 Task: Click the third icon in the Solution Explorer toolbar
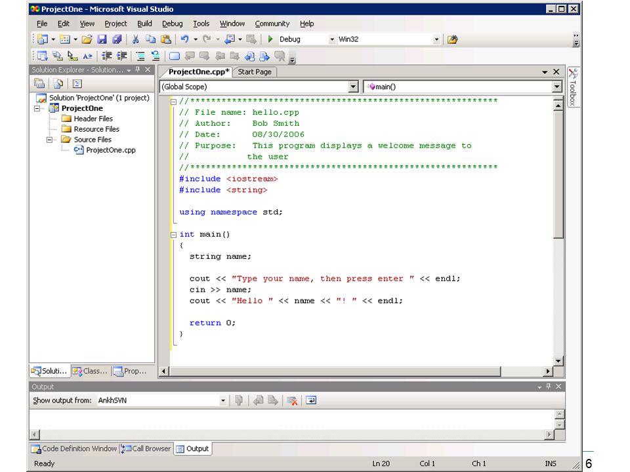tap(77, 83)
